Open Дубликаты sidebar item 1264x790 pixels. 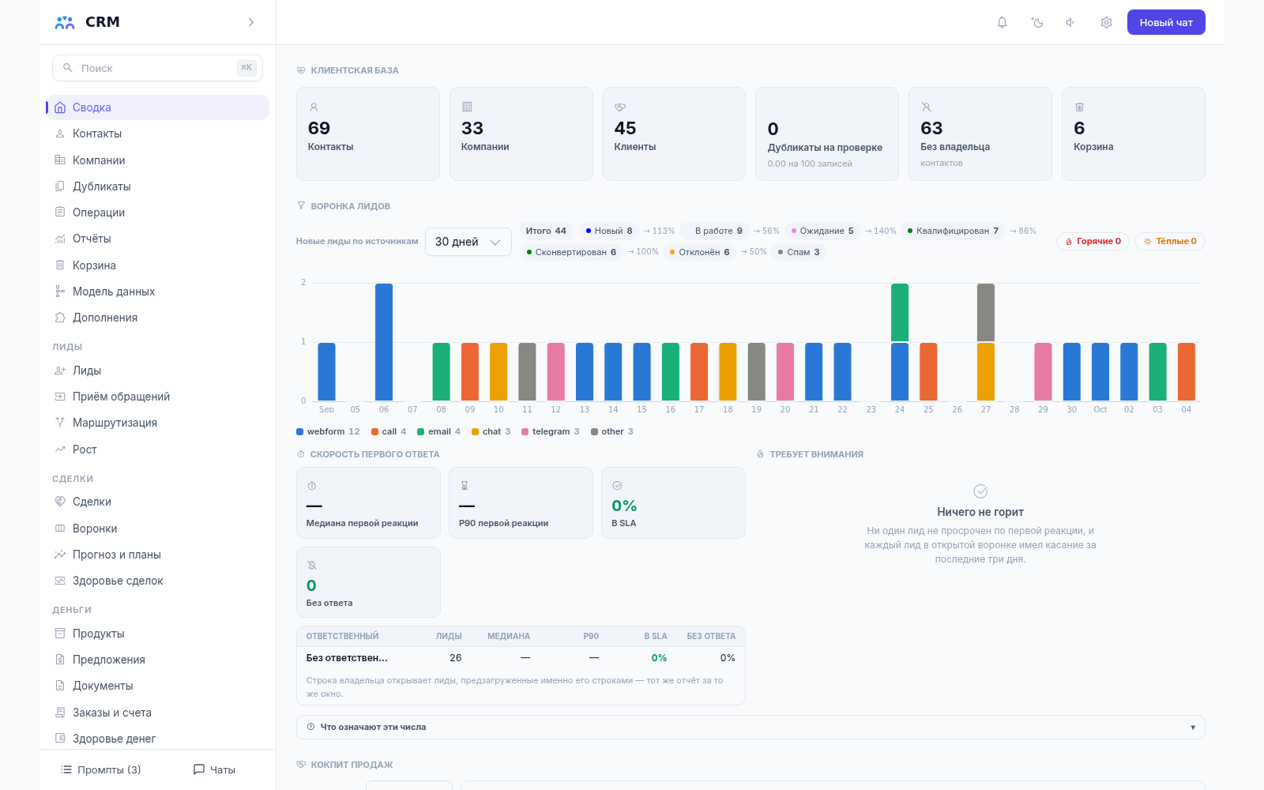coord(157,186)
